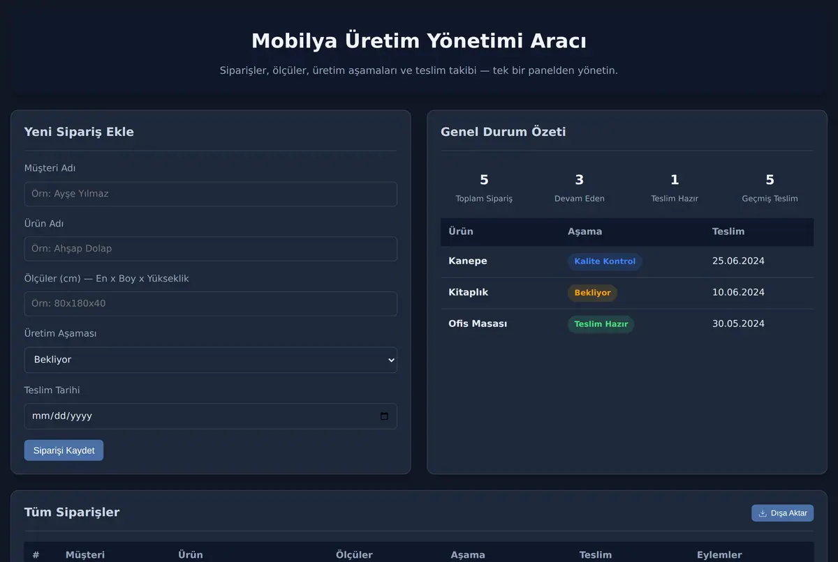Open the Üretim Aşaması dropdown
Viewport: 838px width, 562px height.
pyautogui.click(x=211, y=360)
